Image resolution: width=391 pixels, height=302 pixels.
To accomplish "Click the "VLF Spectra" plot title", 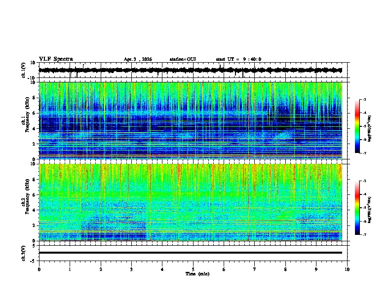I will click(56, 59).
